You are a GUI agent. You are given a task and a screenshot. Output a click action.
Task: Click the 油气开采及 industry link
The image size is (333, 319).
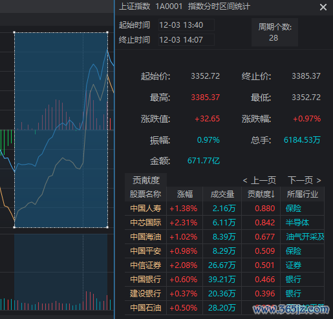tap(305, 237)
